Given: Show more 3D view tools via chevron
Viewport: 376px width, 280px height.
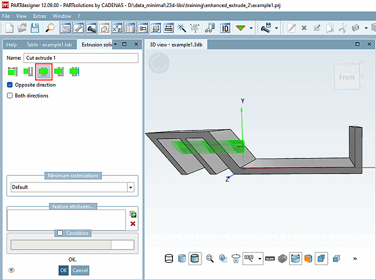Looking at the screenshot, I should (x=355, y=258).
